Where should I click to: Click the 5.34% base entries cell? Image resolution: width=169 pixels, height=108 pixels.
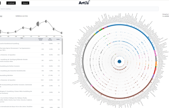pos(51,49)
